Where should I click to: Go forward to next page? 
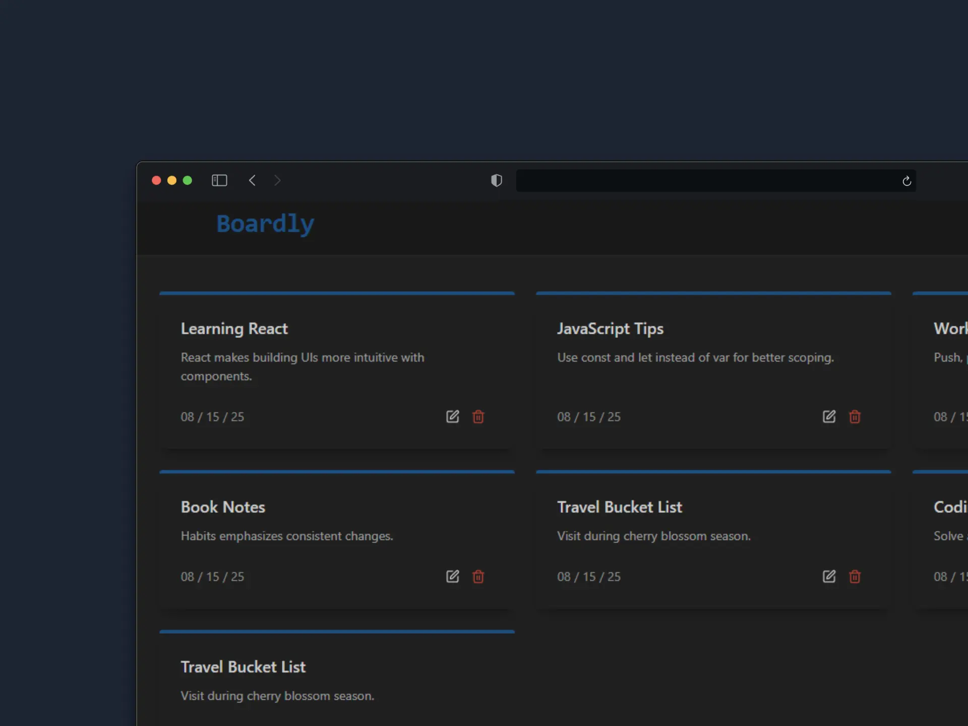pyautogui.click(x=277, y=180)
